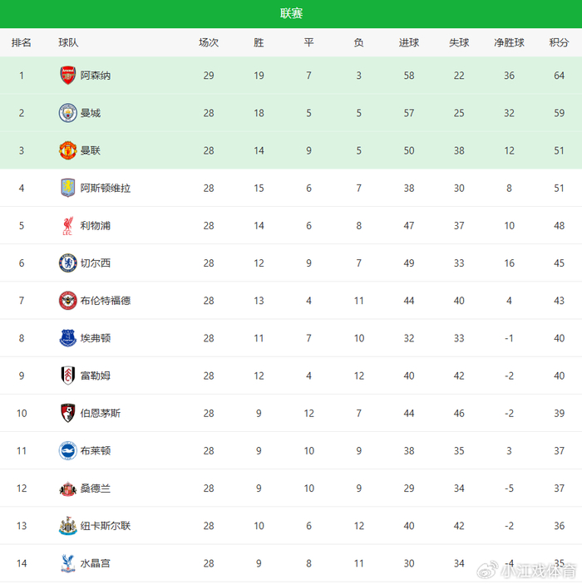This screenshot has width=582, height=584.
Task: Click the Manchester City crest icon
Action: coord(67,113)
